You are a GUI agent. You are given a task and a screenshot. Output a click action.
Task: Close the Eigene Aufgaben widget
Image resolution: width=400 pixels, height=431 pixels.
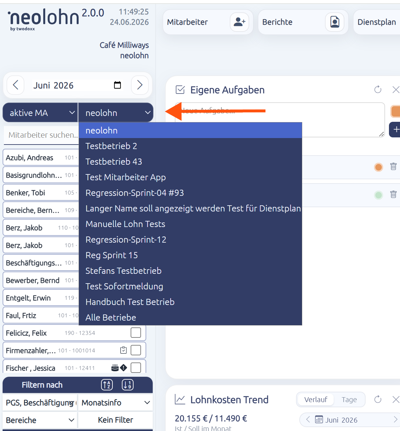tap(395, 90)
